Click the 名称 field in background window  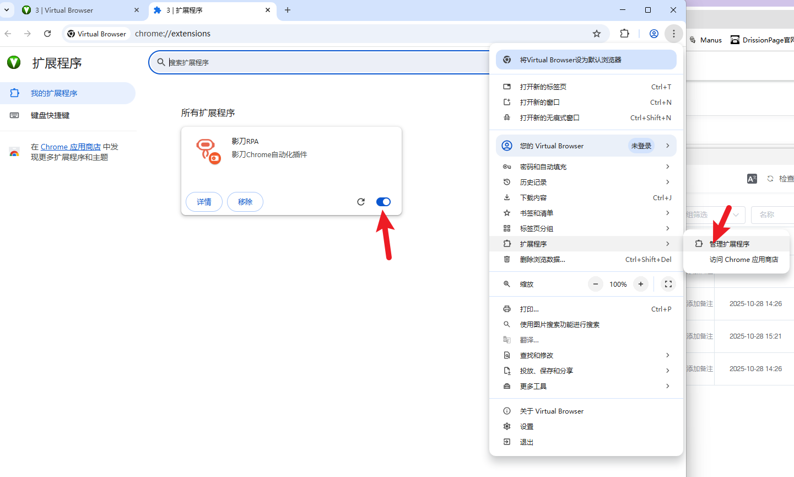(x=773, y=215)
